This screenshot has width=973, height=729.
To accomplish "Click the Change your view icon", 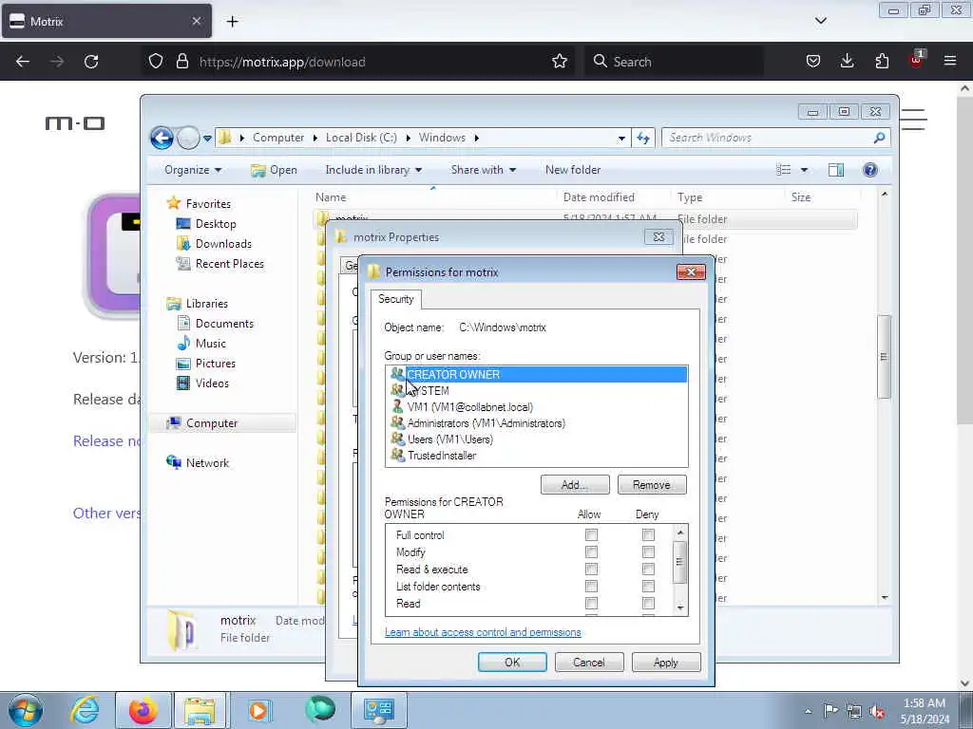I will [784, 170].
